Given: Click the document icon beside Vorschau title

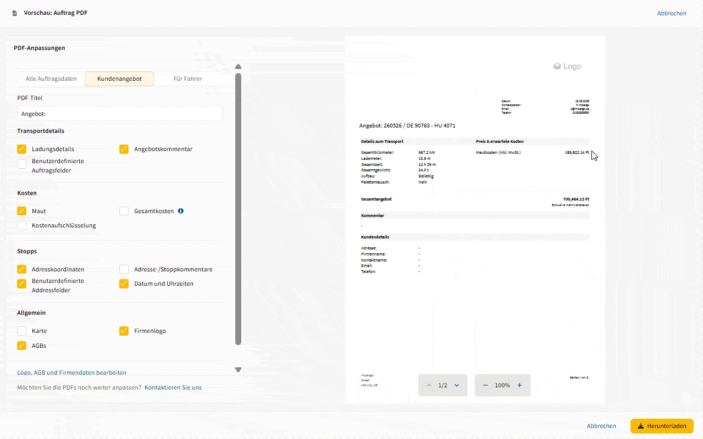Looking at the screenshot, I should point(15,13).
